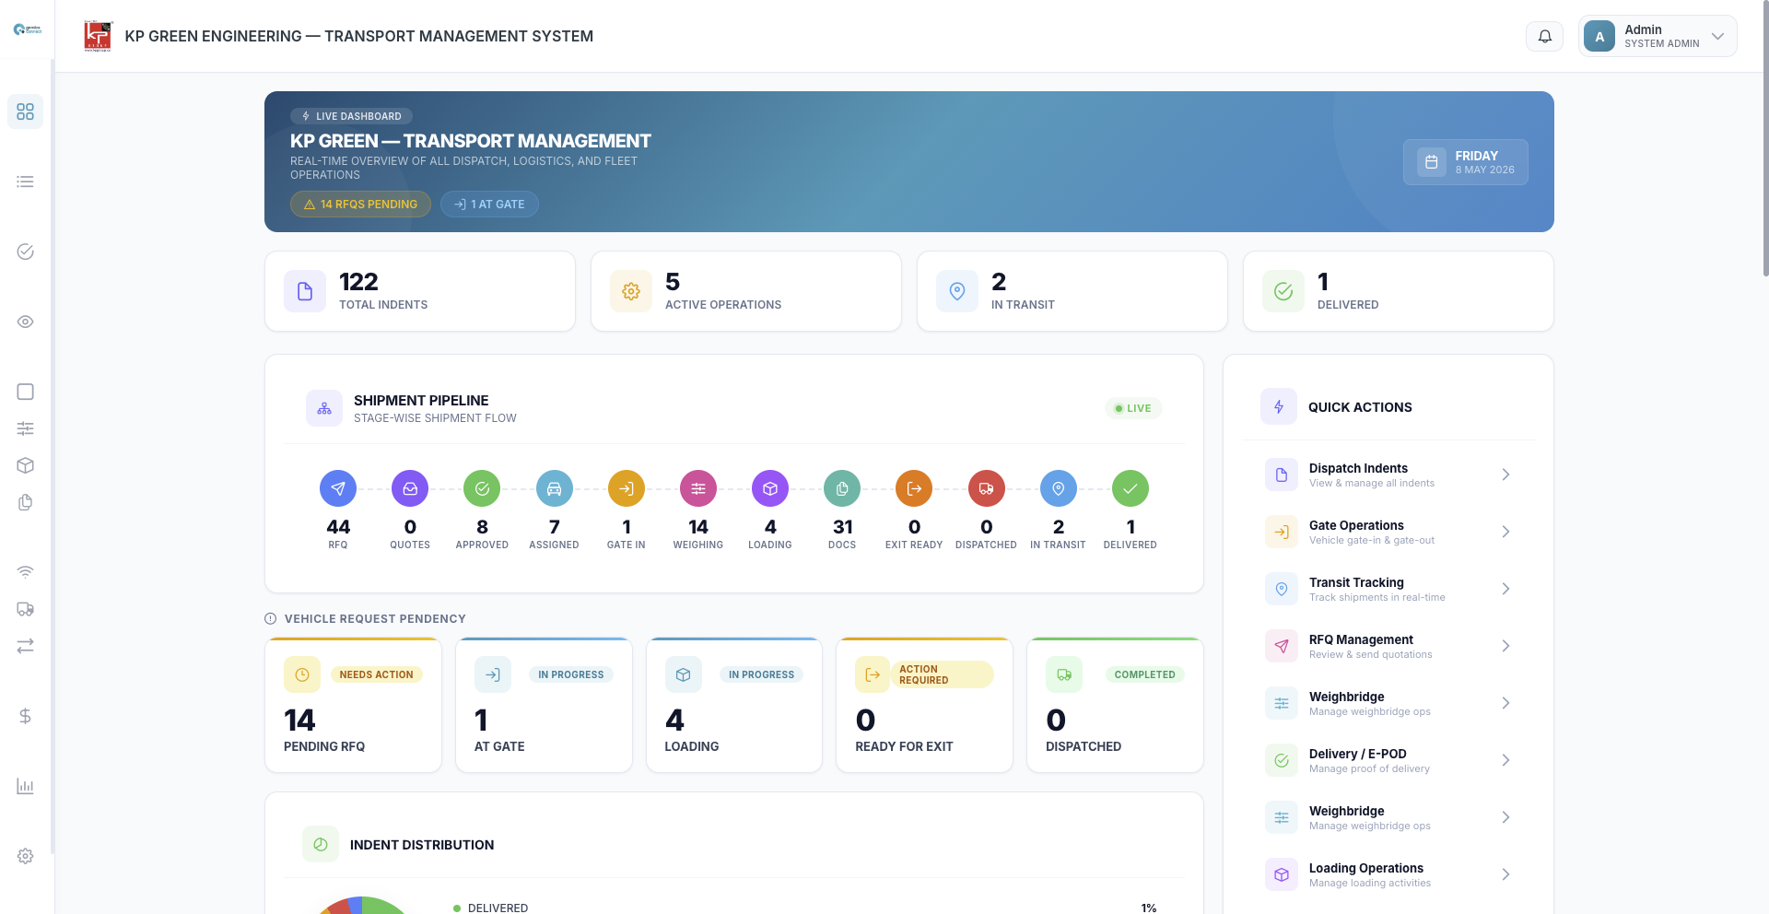The width and height of the screenshot is (1769, 914).
Task: Click the Needs Action status tag
Action: (x=376, y=674)
